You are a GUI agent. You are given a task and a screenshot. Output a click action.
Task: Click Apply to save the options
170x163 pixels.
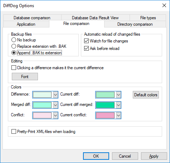(154, 156)
